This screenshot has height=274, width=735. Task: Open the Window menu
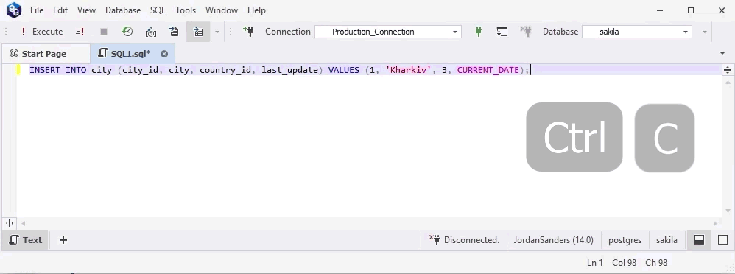tap(221, 10)
